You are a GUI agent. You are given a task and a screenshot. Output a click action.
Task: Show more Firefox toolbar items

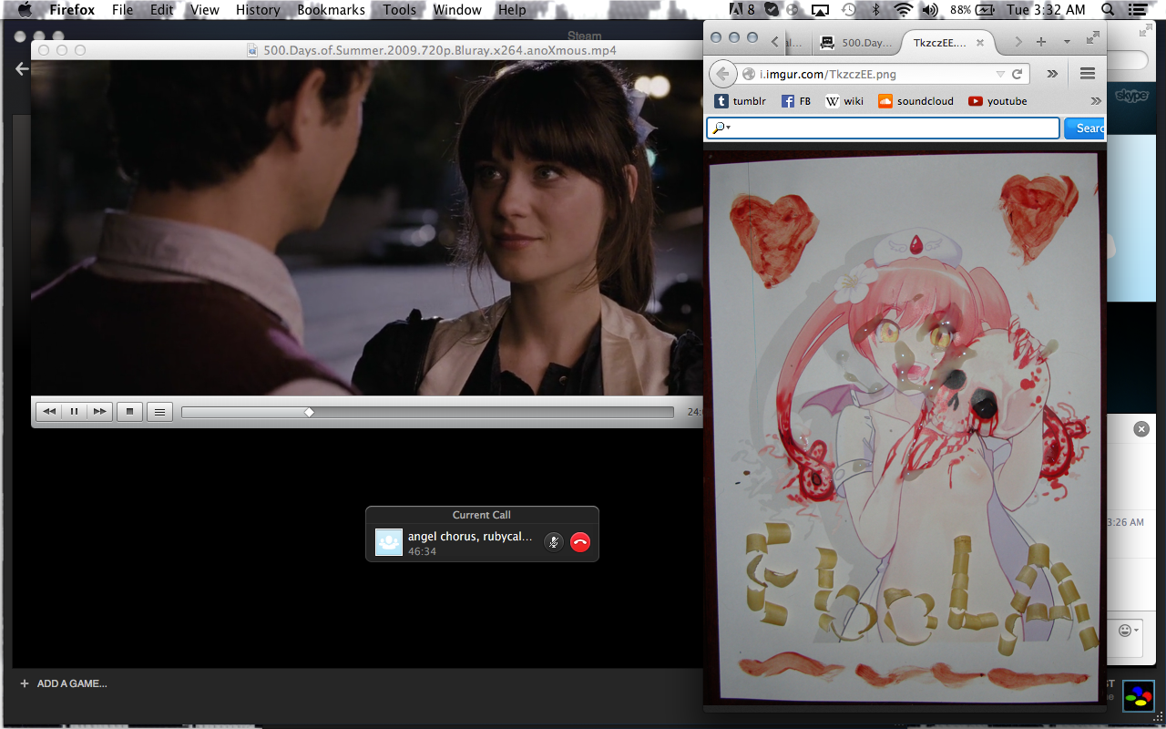[x=1052, y=74]
